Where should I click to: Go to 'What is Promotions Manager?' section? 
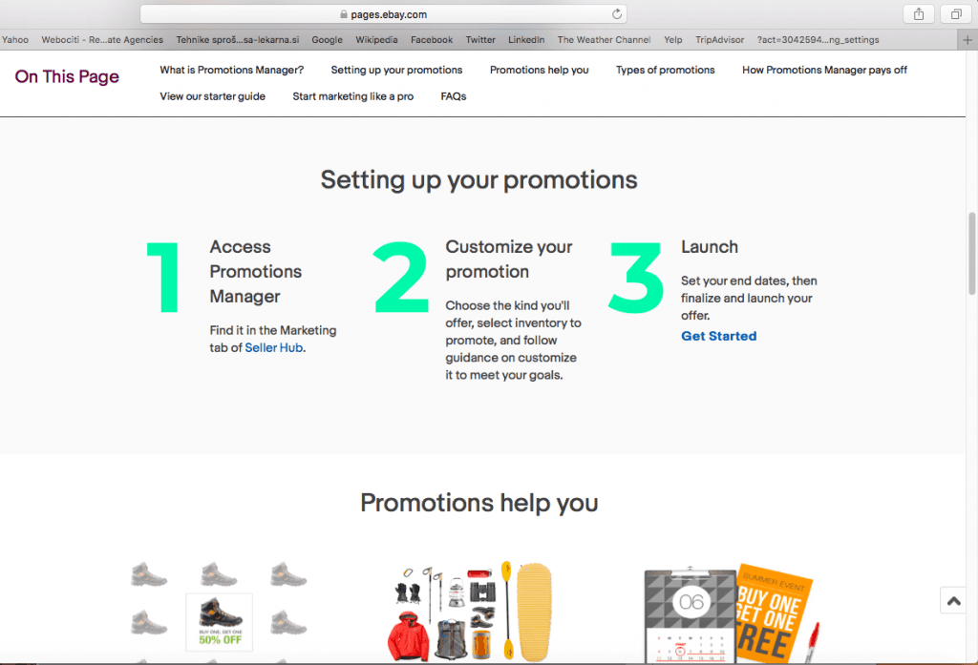coord(231,70)
